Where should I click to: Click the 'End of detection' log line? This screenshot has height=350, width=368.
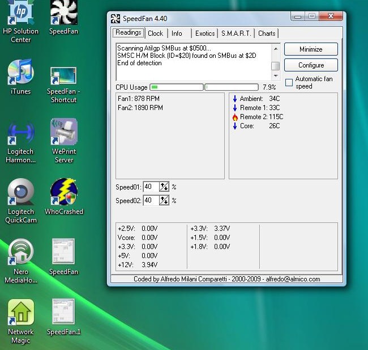[139, 63]
